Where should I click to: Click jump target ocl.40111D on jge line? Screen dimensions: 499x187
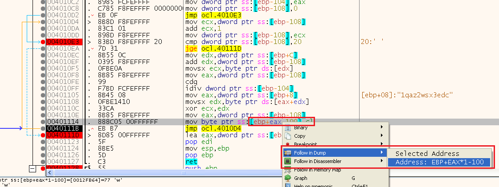click(221, 48)
